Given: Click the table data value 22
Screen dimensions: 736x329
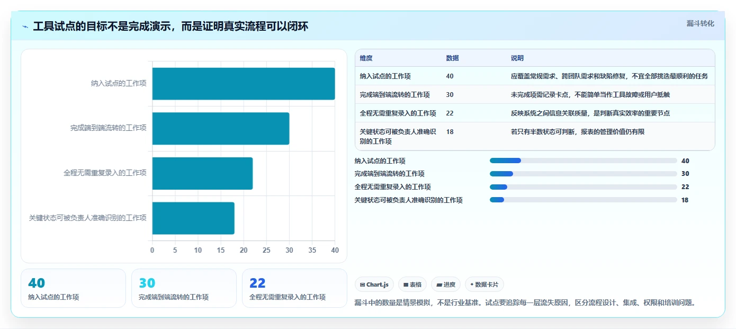Looking at the screenshot, I should pyautogui.click(x=450, y=113).
